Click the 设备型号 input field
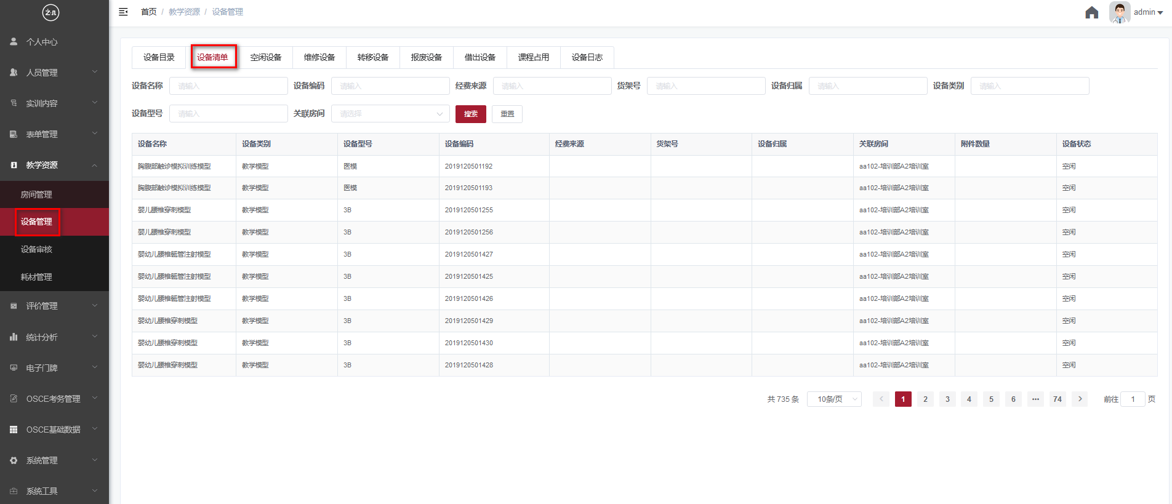Viewport: 1172px width, 504px height. pos(228,114)
